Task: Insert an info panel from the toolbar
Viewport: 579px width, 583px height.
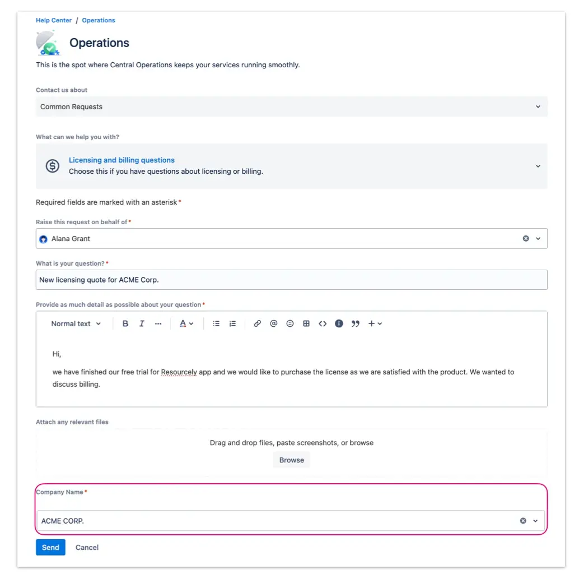Action: point(339,323)
